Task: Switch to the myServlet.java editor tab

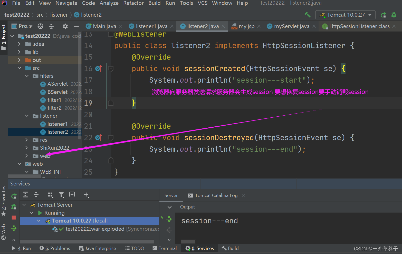Action: [x=292, y=26]
